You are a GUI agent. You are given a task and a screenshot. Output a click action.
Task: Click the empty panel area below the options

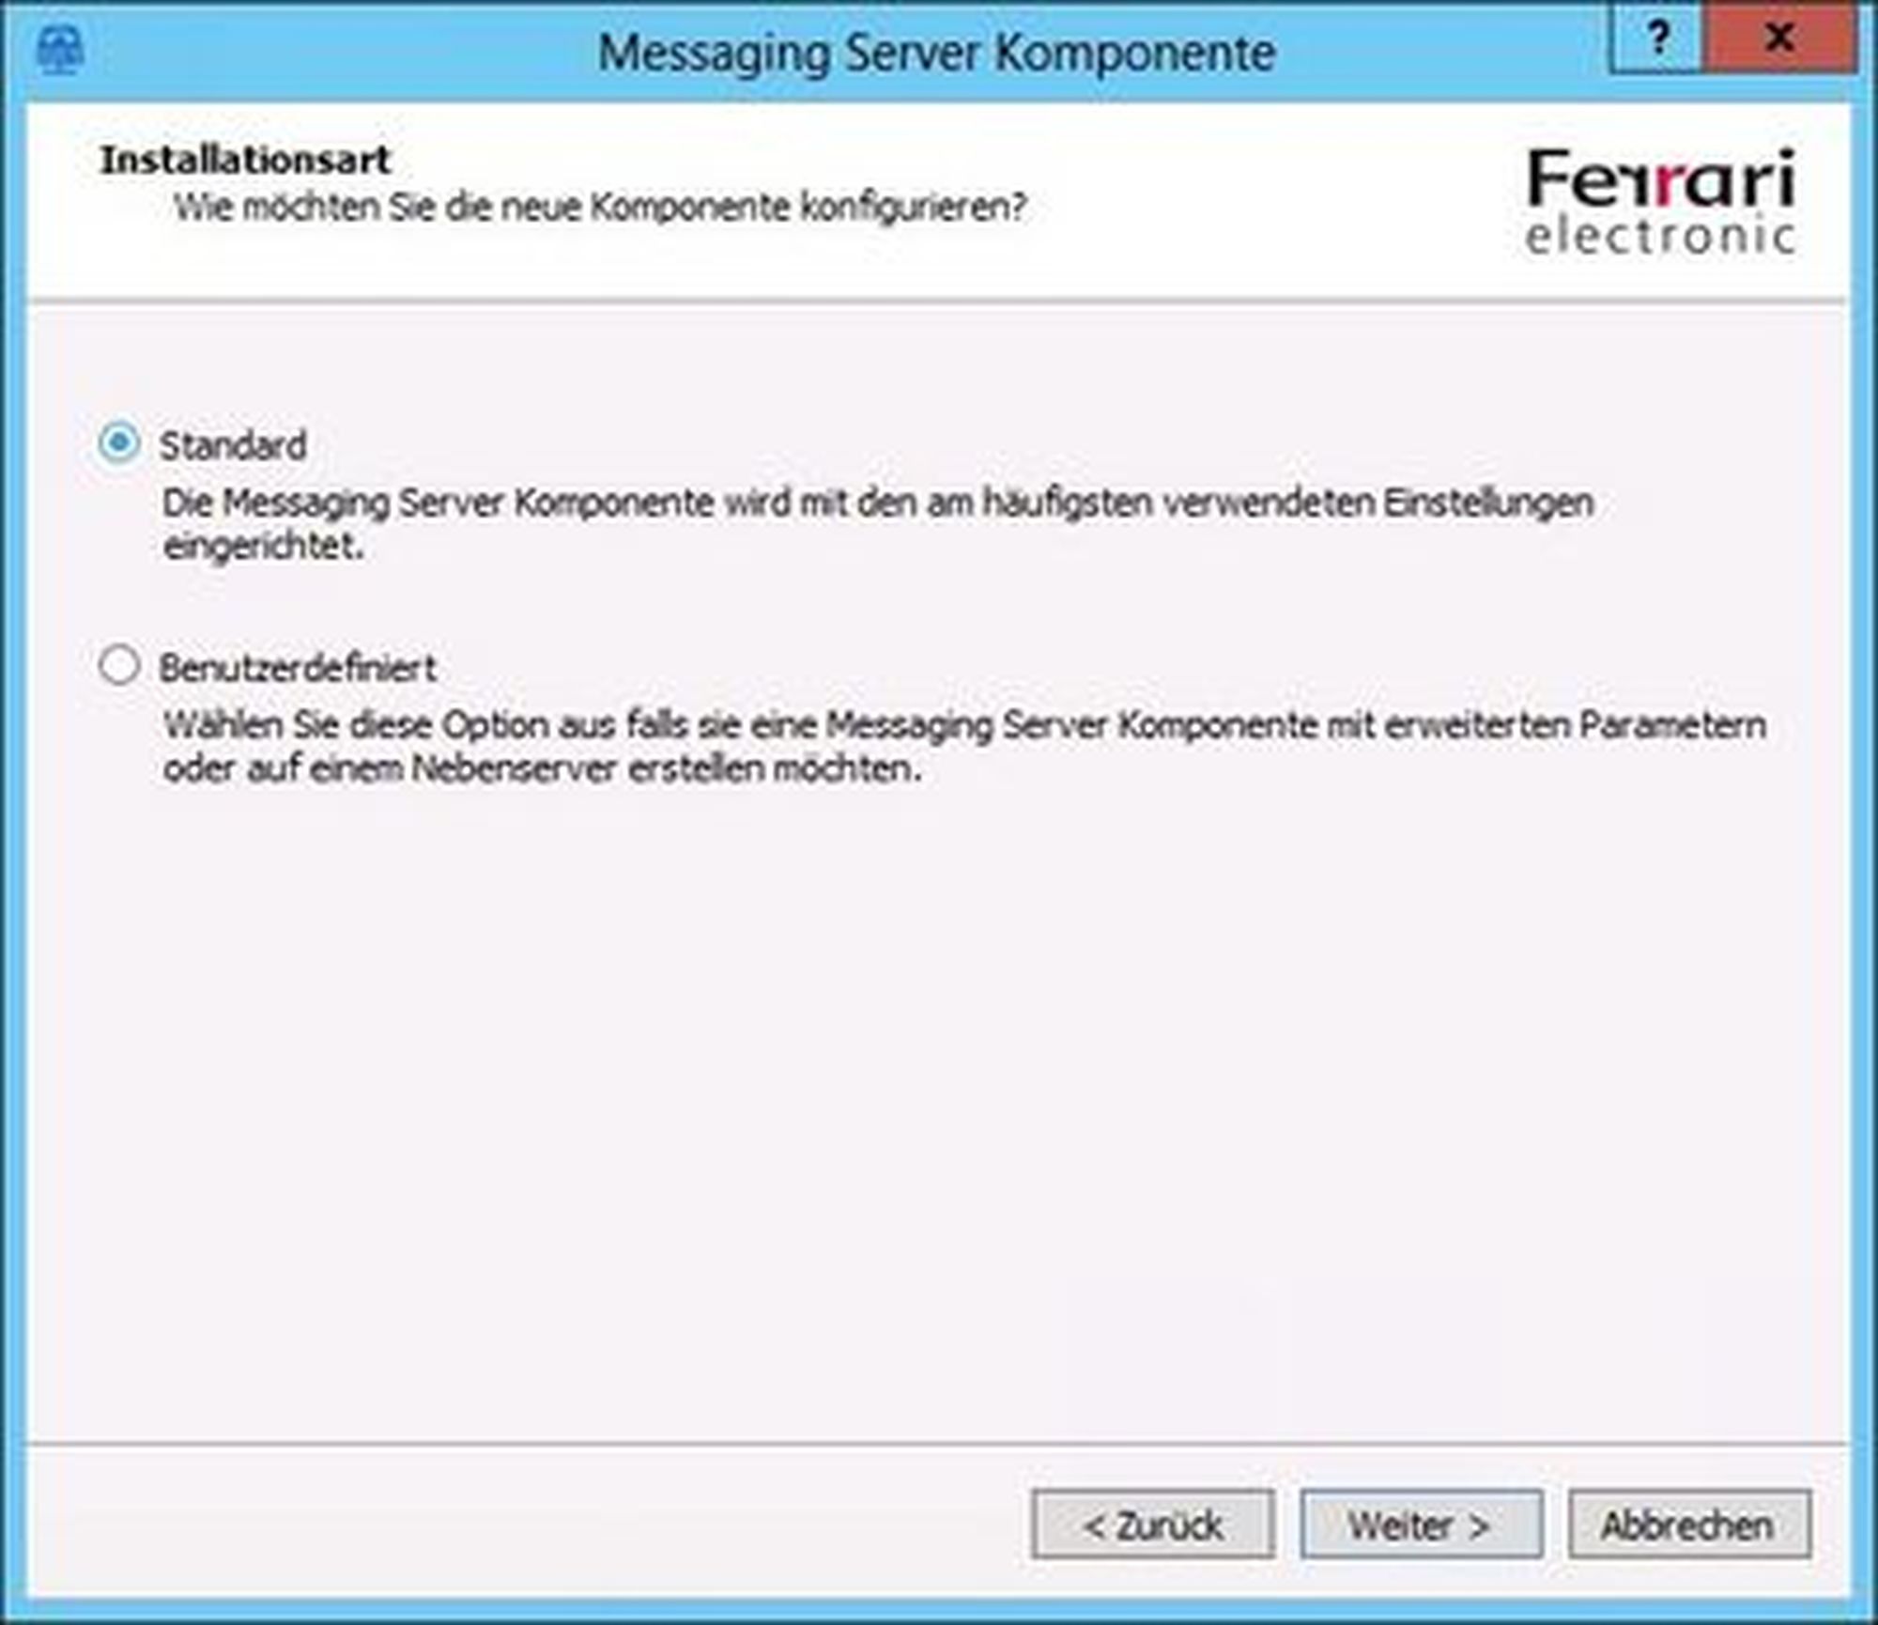coord(937,1108)
